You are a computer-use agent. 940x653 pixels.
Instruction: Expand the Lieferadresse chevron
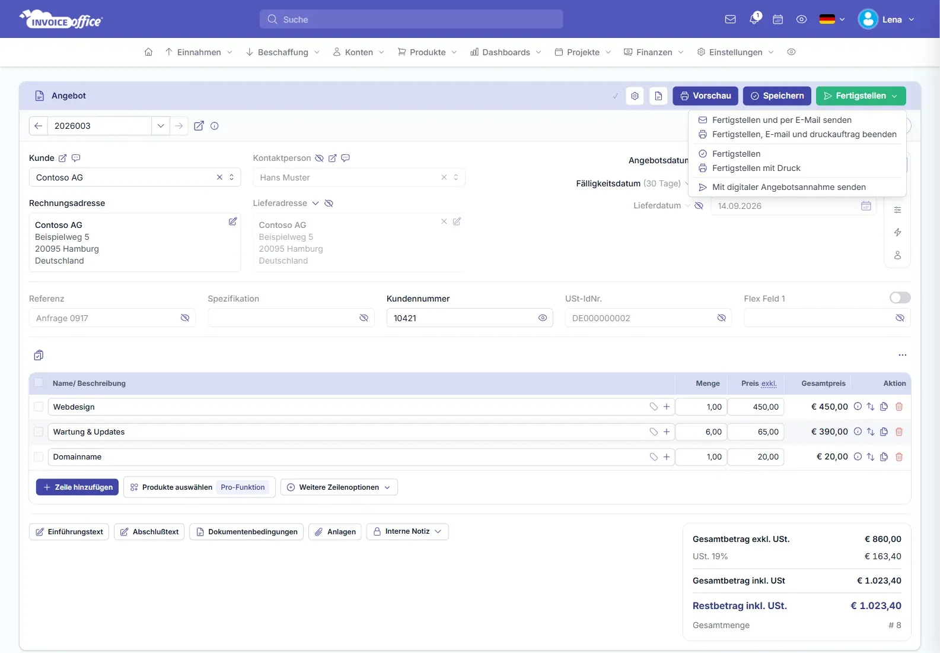[316, 203]
